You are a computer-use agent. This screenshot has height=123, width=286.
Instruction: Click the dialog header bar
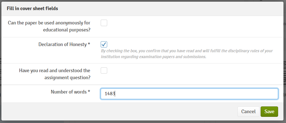click(169, 8)
